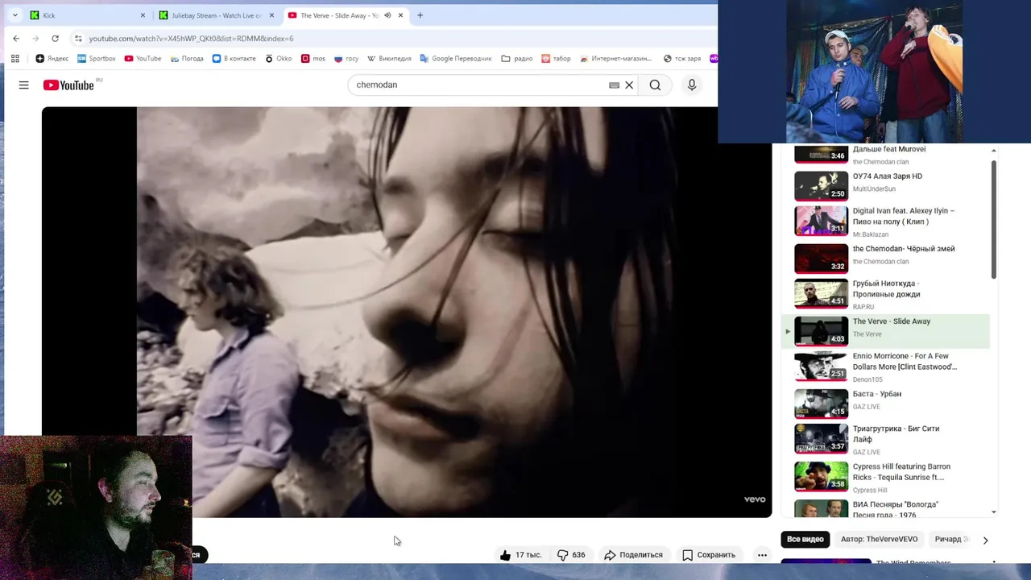Reload the YouTube page

[55, 38]
